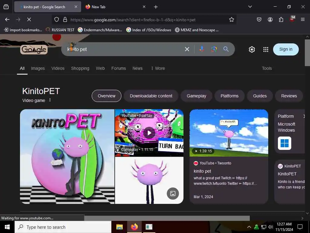The image size is (310, 233).
Task: Open the Extensions puzzle icon
Action: (281, 19)
